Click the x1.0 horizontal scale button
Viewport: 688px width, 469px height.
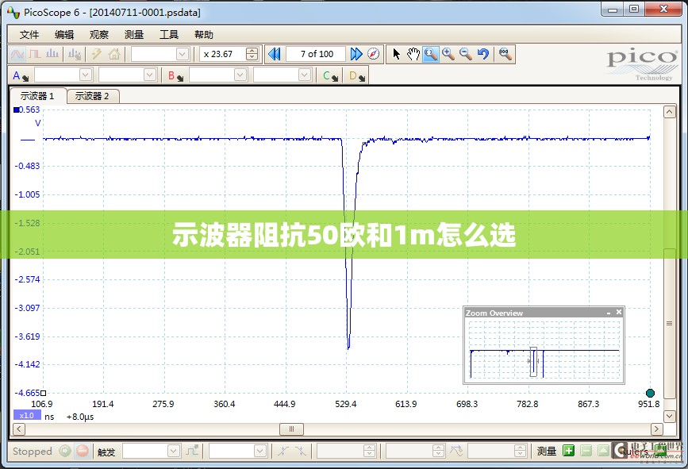pyautogui.click(x=27, y=416)
